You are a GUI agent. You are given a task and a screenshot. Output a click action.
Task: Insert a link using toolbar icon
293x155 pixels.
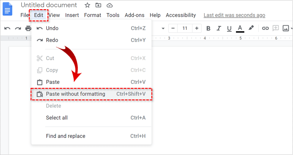coord(265,29)
